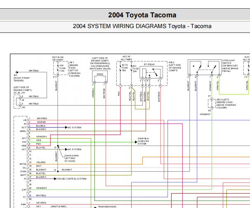This screenshot has width=250, height=208.
Task: Click "A/C SYSTEM" on the BLU/YEL wire
Action: (74, 149)
